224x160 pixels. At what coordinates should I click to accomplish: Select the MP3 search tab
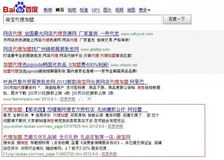pos(96,9)
